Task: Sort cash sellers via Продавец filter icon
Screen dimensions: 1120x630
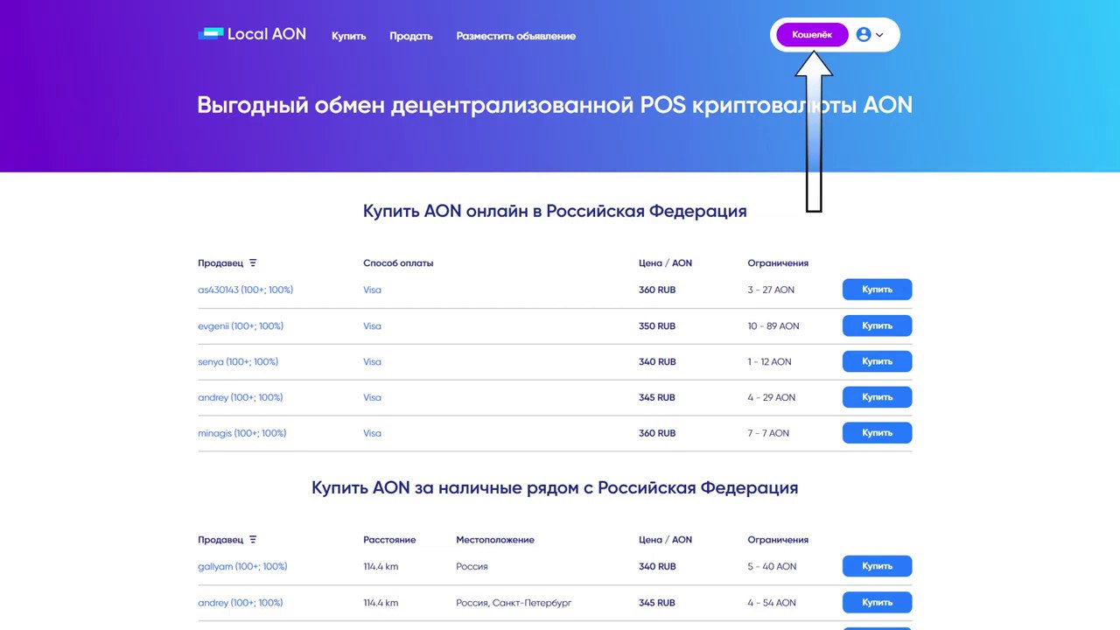Action: [x=253, y=539]
